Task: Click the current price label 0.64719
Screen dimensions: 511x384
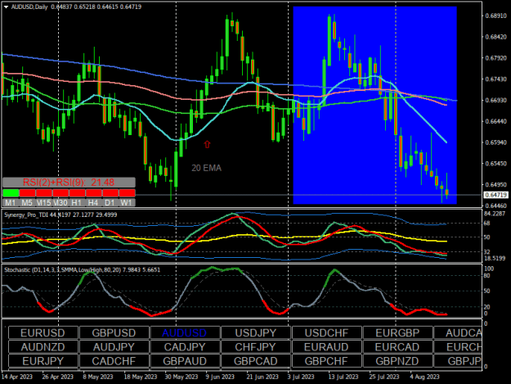Action: 495,195
